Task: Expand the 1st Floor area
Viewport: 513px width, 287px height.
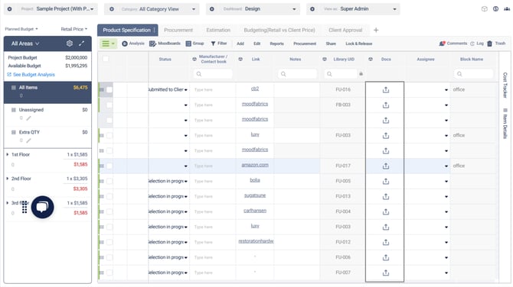Action: pyautogui.click(x=7, y=155)
